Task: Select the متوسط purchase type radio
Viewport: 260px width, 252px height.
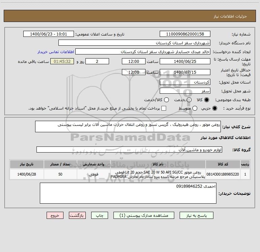Action: pos(195,108)
